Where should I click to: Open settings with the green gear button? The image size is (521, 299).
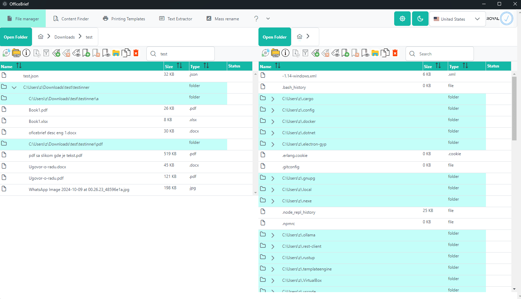[x=402, y=19]
